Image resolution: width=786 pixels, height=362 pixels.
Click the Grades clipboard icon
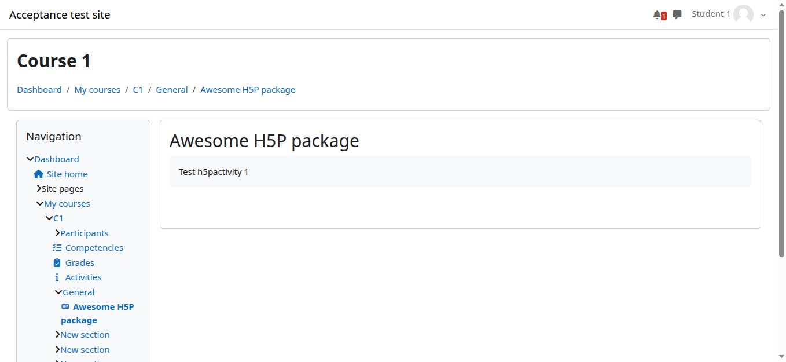tap(57, 263)
